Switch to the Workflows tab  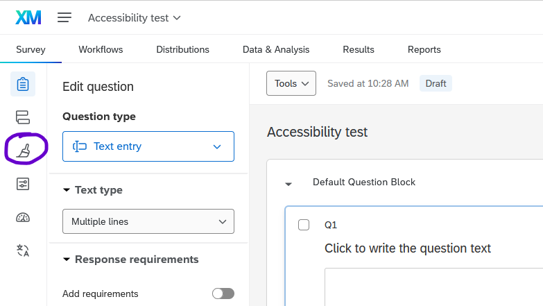pos(101,49)
